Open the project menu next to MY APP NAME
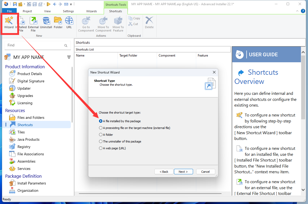 coord(69,57)
